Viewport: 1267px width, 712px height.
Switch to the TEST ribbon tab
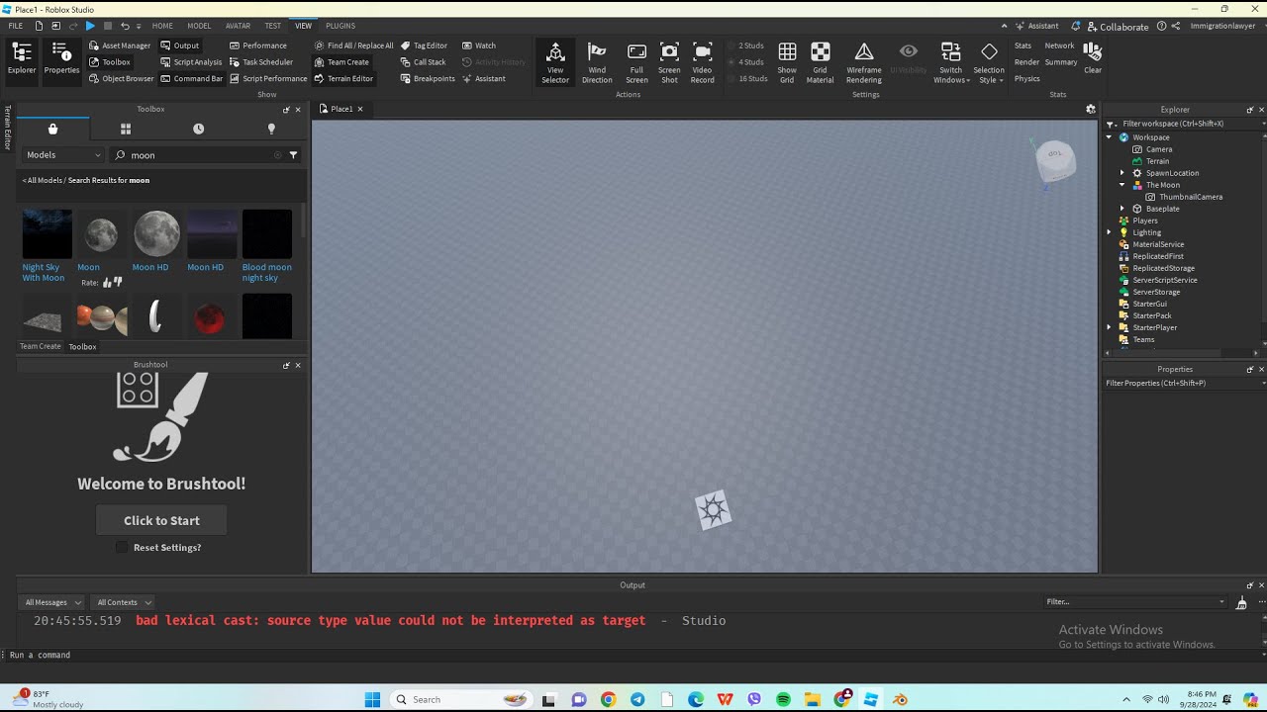pos(272,26)
